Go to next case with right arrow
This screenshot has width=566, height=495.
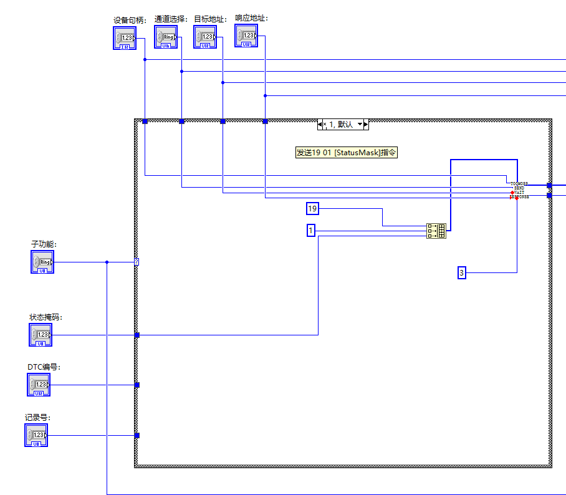coord(366,124)
